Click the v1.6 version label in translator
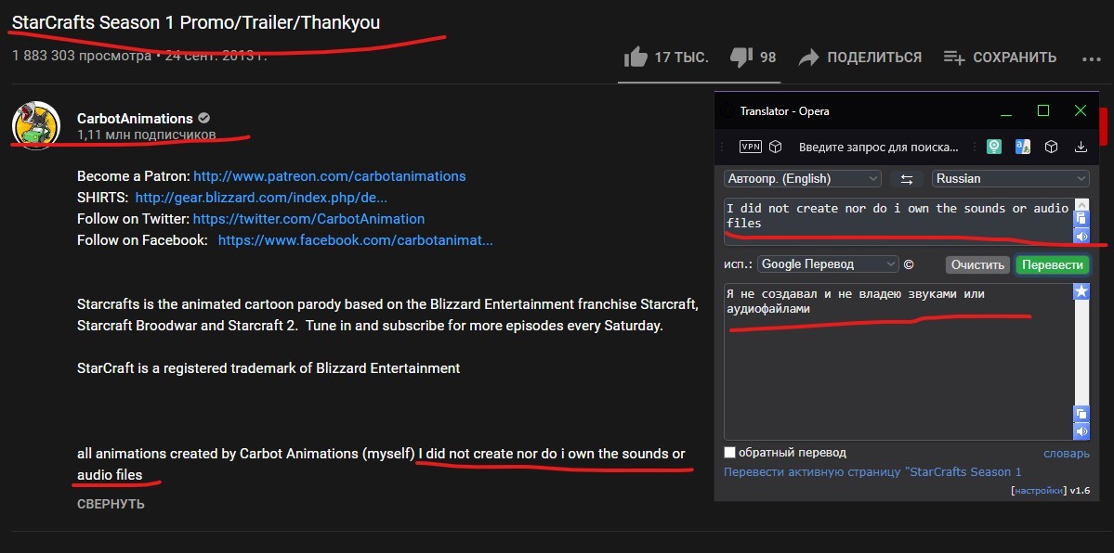Viewport: 1114px width, 553px height. [x=1080, y=491]
